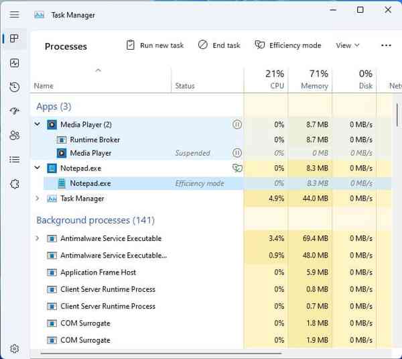The height and width of the screenshot is (359, 402).
Task: Click the horizontal scrollbar at bottom
Action: pos(161,354)
